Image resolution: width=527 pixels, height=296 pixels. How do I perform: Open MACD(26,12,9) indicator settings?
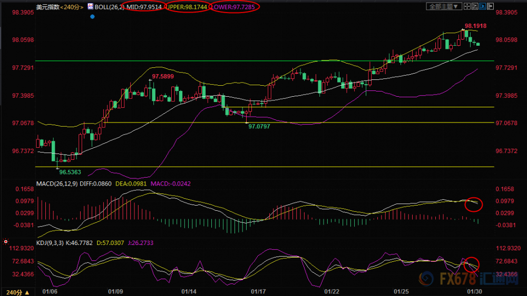pyautogui.click(x=57, y=183)
